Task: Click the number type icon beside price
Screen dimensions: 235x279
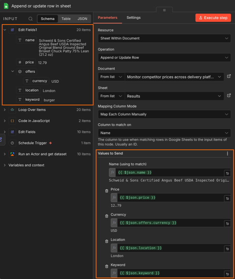Action: 20,62
